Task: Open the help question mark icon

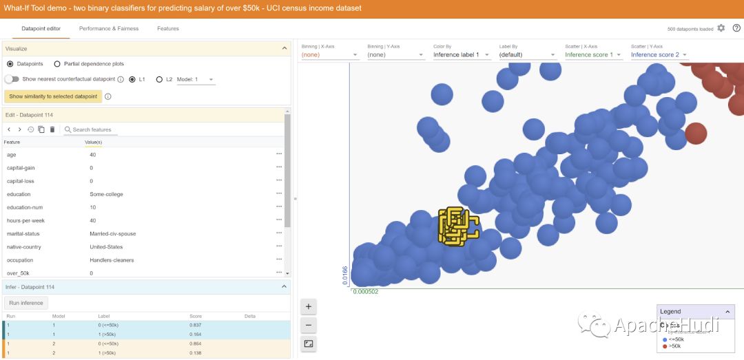Action: [x=736, y=28]
